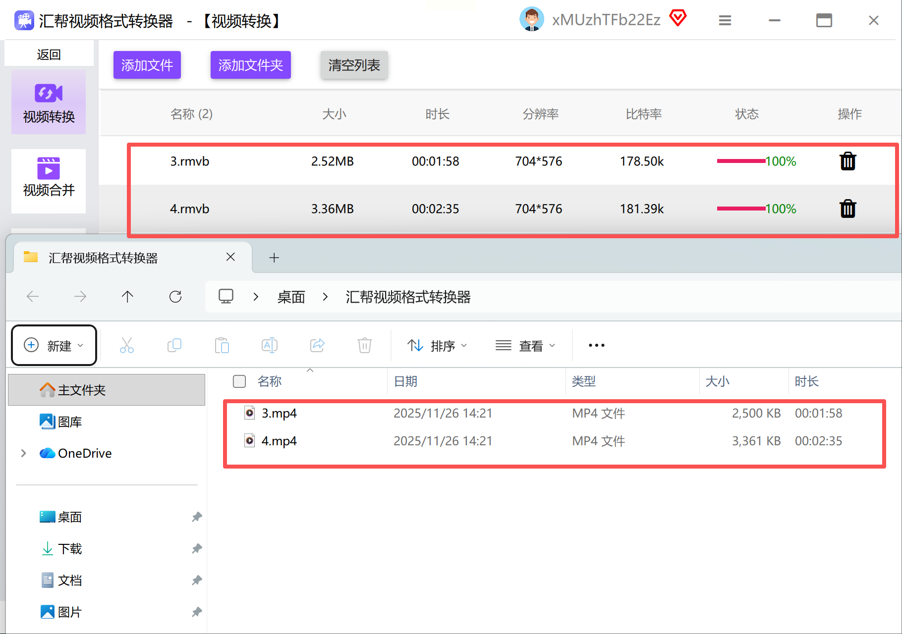The image size is (902, 634).
Task: Select the 4.mp4 file
Action: (x=279, y=441)
